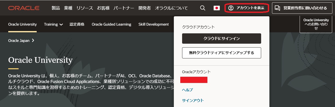
Task: Open the お客様 menu
Action: [x=103, y=8]
